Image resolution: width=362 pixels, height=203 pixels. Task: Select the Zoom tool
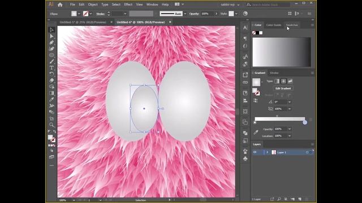tap(51, 125)
